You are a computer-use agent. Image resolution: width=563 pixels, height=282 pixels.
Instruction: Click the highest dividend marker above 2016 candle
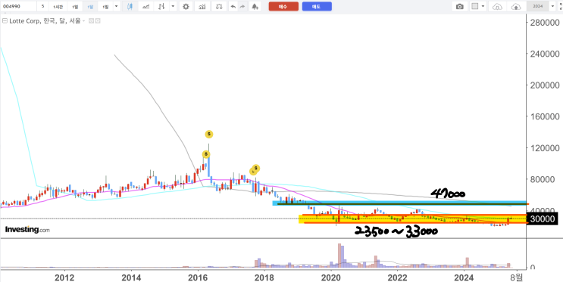(209, 135)
